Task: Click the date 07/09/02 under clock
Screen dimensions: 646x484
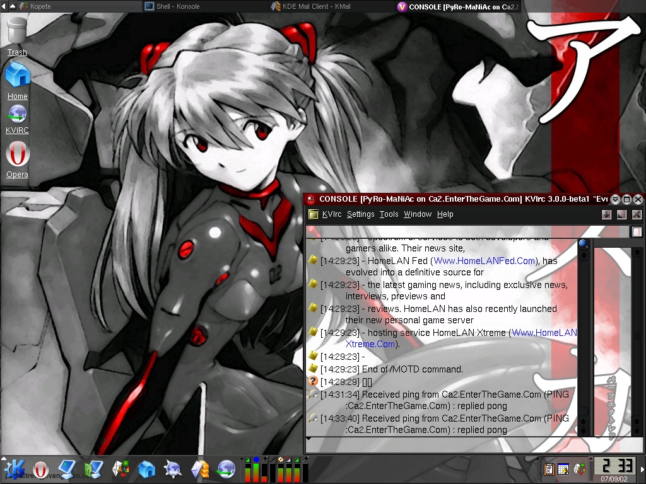Action: coord(614,479)
